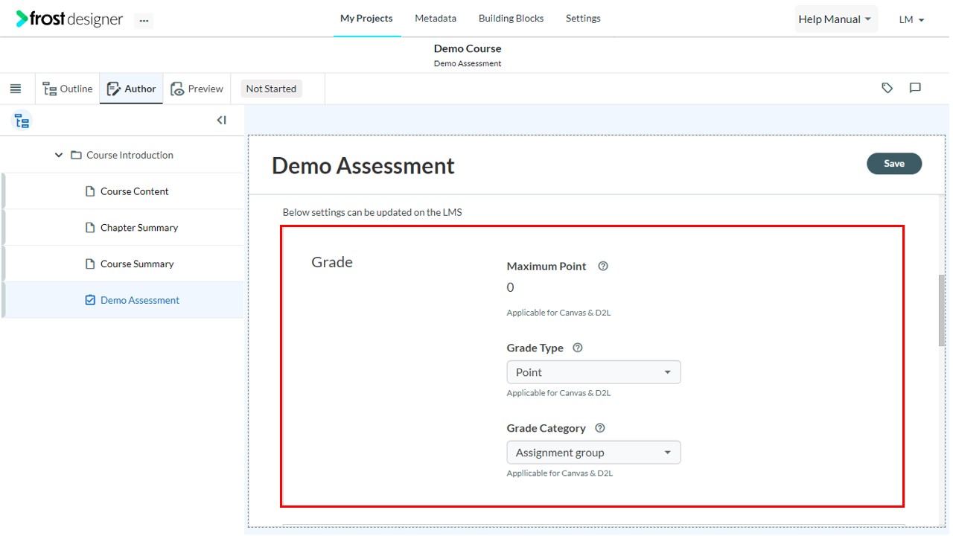The width and height of the screenshot is (953, 536).
Task: Open the Grade Category dropdown showing Assignment group
Action: 593,453
